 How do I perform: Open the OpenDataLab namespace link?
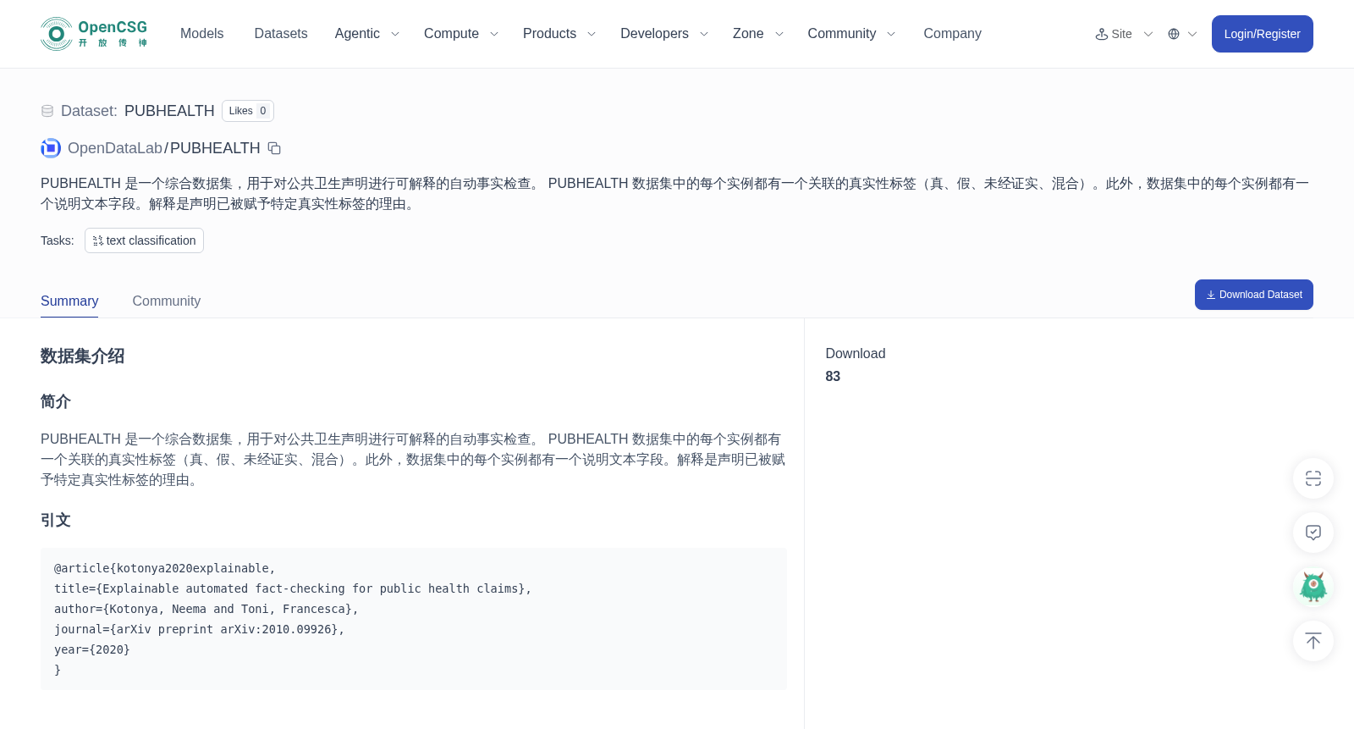tap(115, 148)
